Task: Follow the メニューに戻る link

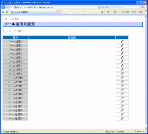Action: coord(11,19)
